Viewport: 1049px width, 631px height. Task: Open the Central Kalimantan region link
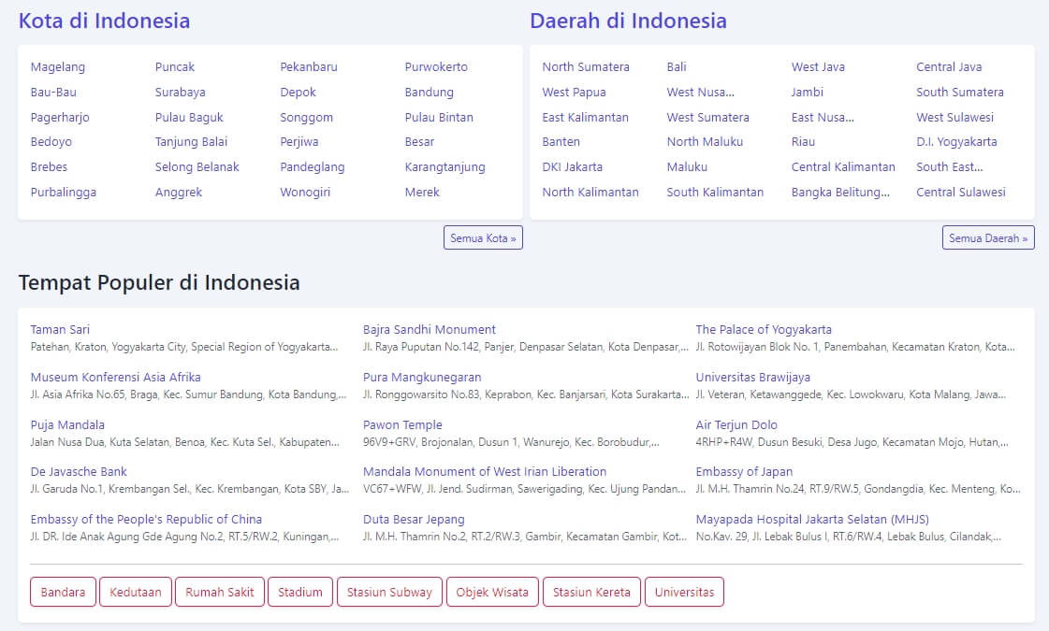842,166
